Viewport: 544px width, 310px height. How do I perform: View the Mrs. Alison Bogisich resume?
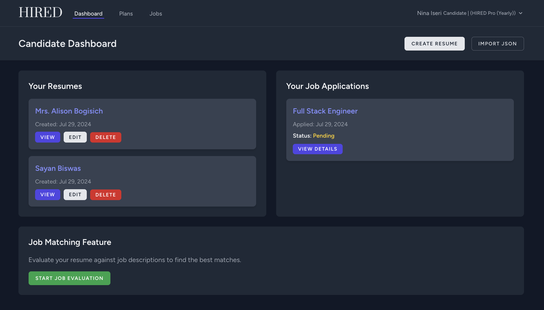click(48, 137)
